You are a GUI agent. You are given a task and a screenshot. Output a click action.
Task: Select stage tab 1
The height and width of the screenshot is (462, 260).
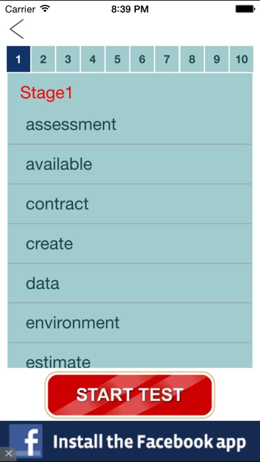[x=19, y=59]
